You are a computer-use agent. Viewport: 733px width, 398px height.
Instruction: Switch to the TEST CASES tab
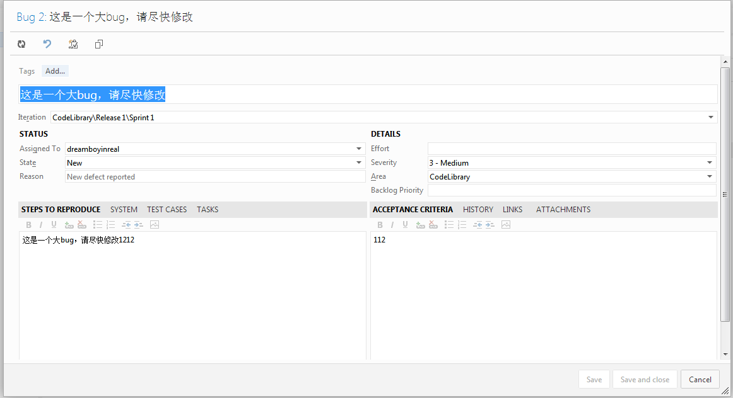coord(167,210)
